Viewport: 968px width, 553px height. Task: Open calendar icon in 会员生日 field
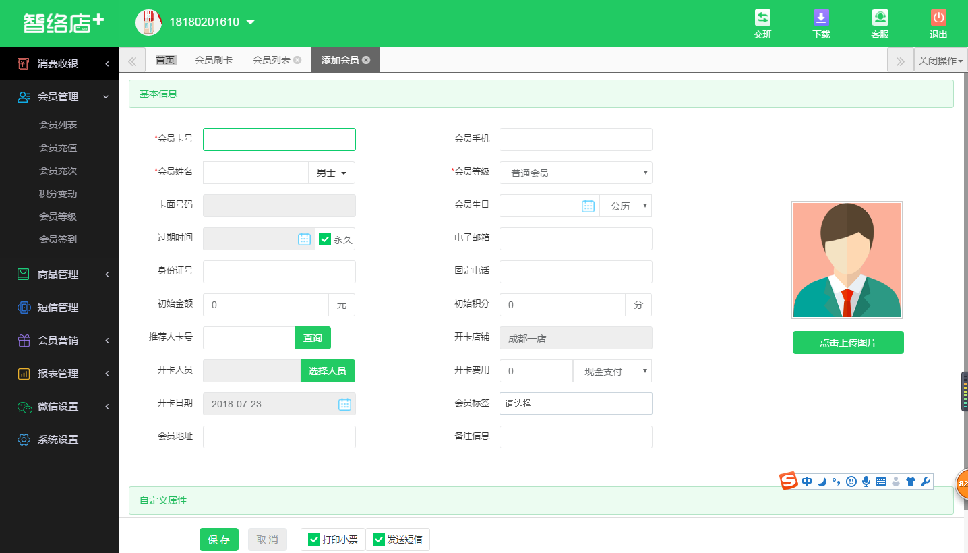588,206
